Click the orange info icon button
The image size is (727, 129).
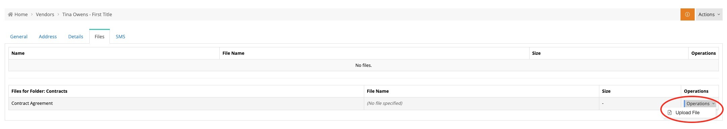coord(687,14)
